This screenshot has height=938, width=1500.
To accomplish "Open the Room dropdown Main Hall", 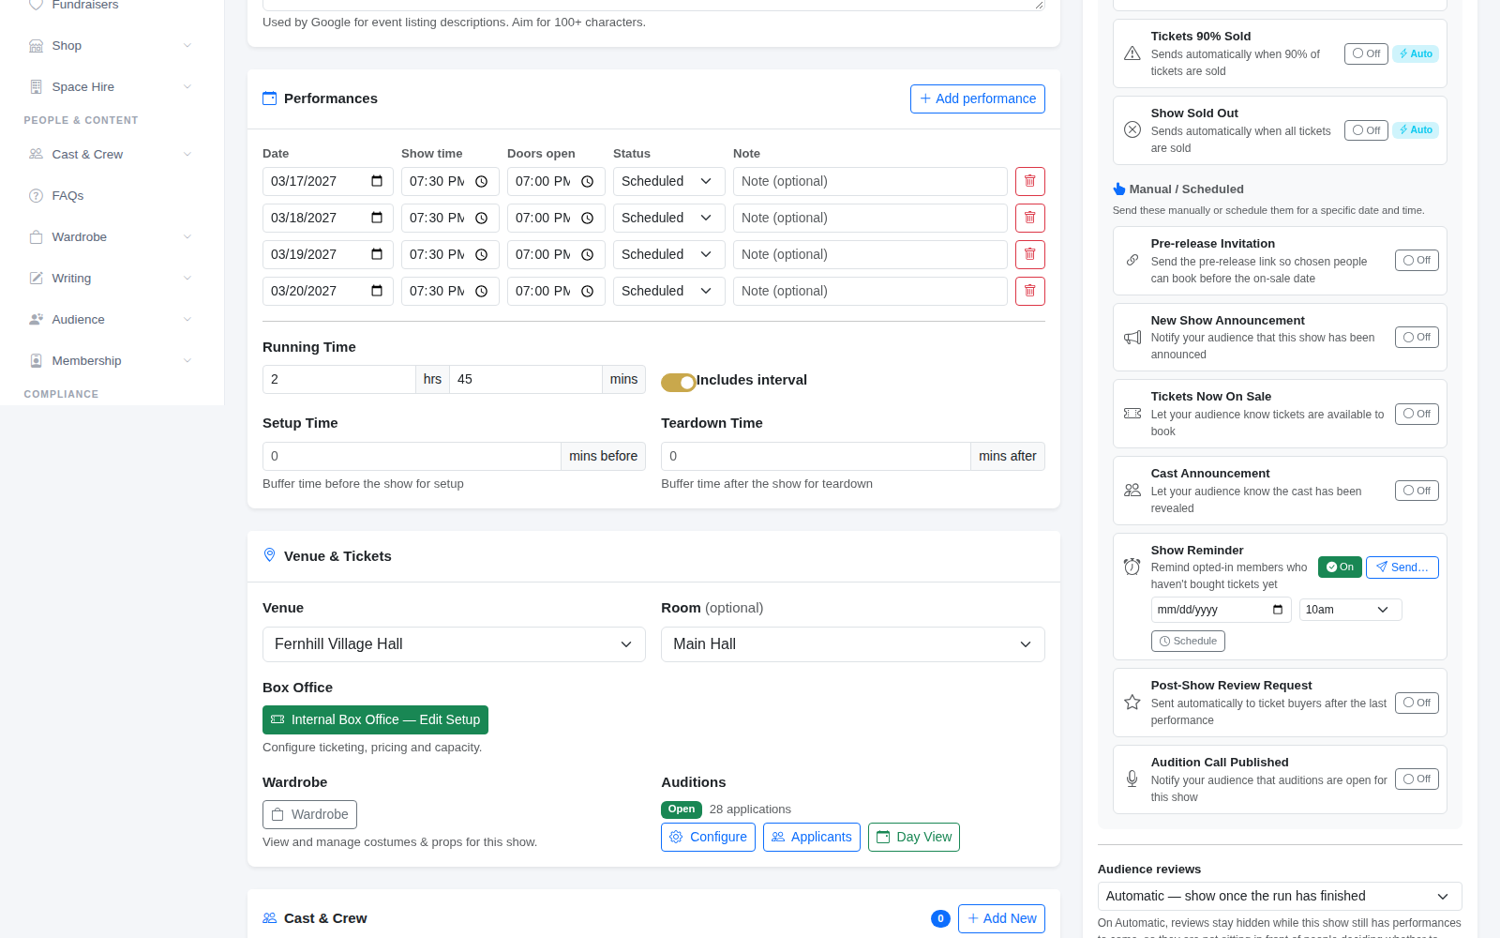I will tap(852, 644).
